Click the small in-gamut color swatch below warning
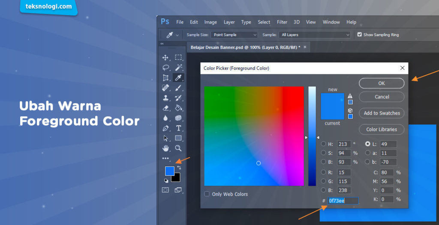Viewport: 439px width, 225px height. pyautogui.click(x=350, y=102)
